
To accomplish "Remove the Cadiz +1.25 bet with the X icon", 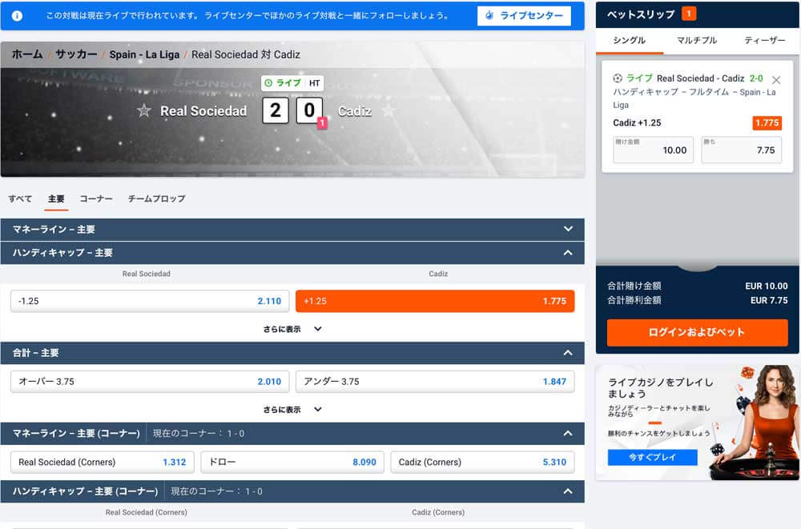I will [775, 80].
